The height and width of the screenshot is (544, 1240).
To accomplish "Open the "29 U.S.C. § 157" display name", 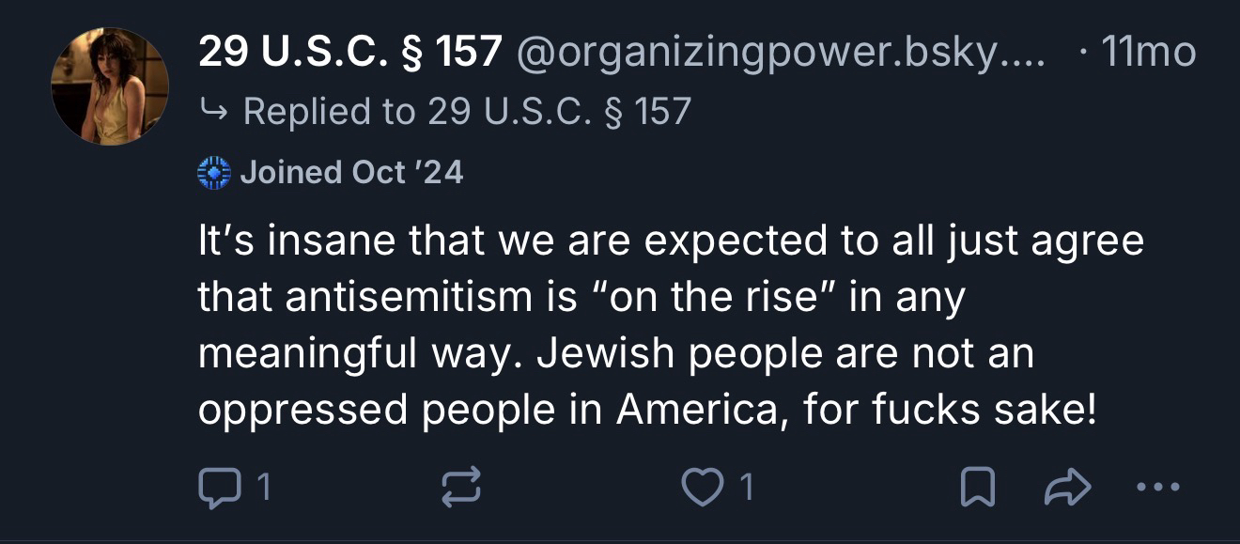I will coord(349,54).
